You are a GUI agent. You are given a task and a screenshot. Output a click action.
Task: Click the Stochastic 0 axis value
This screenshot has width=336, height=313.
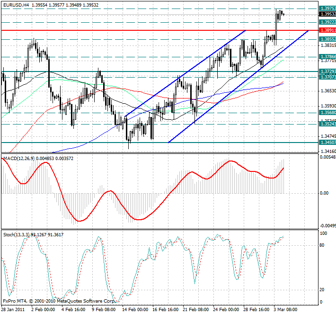321,302
